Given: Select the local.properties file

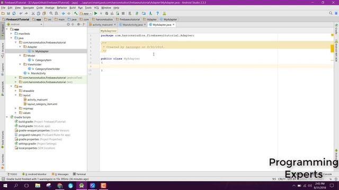Looking at the screenshot, I should tap(34, 148).
